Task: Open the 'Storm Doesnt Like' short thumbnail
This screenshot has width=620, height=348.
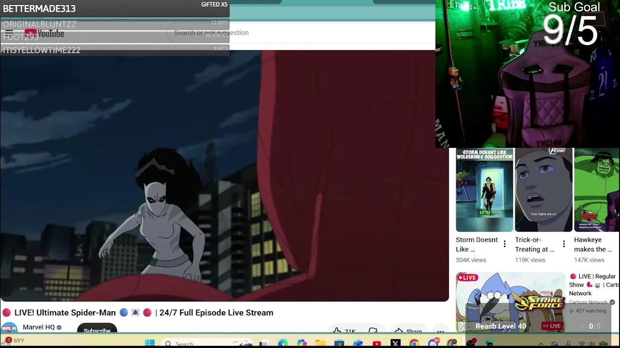Action: pyautogui.click(x=484, y=190)
